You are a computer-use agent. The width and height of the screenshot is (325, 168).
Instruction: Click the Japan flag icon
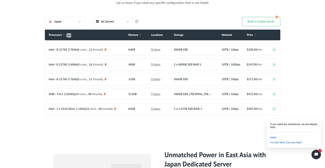(50, 22)
